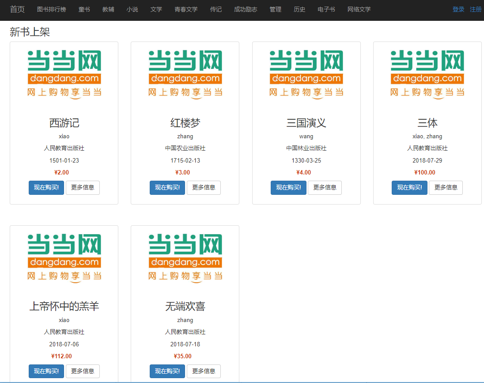Click the book title 红楼梦

click(x=185, y=123)
